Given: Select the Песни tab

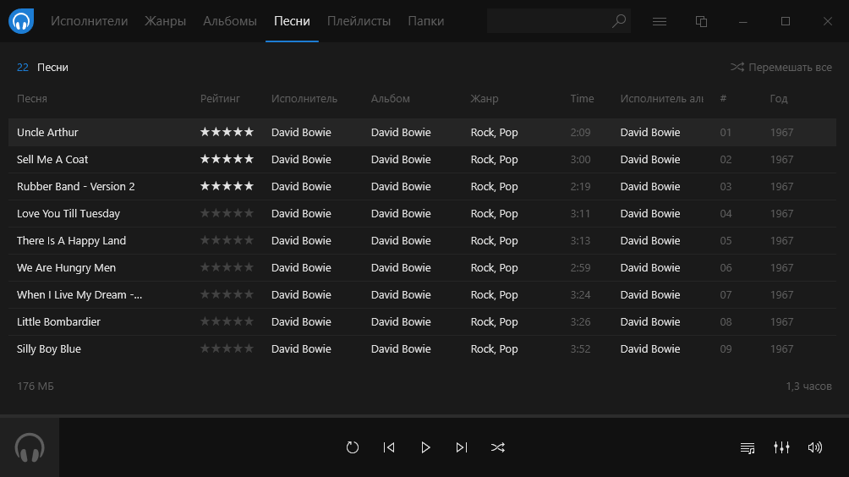Looking at the screenshot, I should pos(292,21).
